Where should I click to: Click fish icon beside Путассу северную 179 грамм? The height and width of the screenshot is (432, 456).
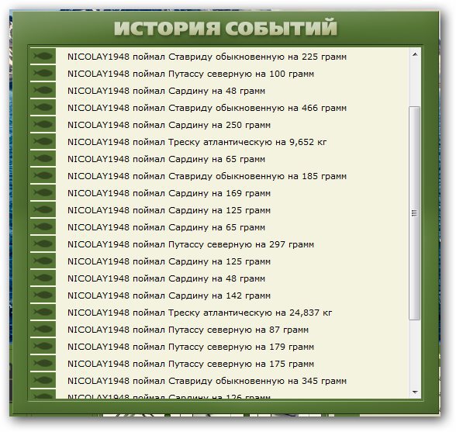pyautogui.click(x=43, y=346)
